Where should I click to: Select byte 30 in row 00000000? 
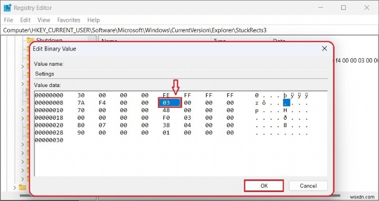[x=81, y=96]
